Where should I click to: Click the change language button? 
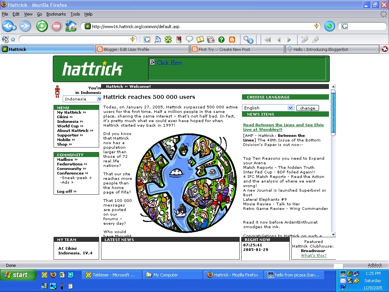308,108
